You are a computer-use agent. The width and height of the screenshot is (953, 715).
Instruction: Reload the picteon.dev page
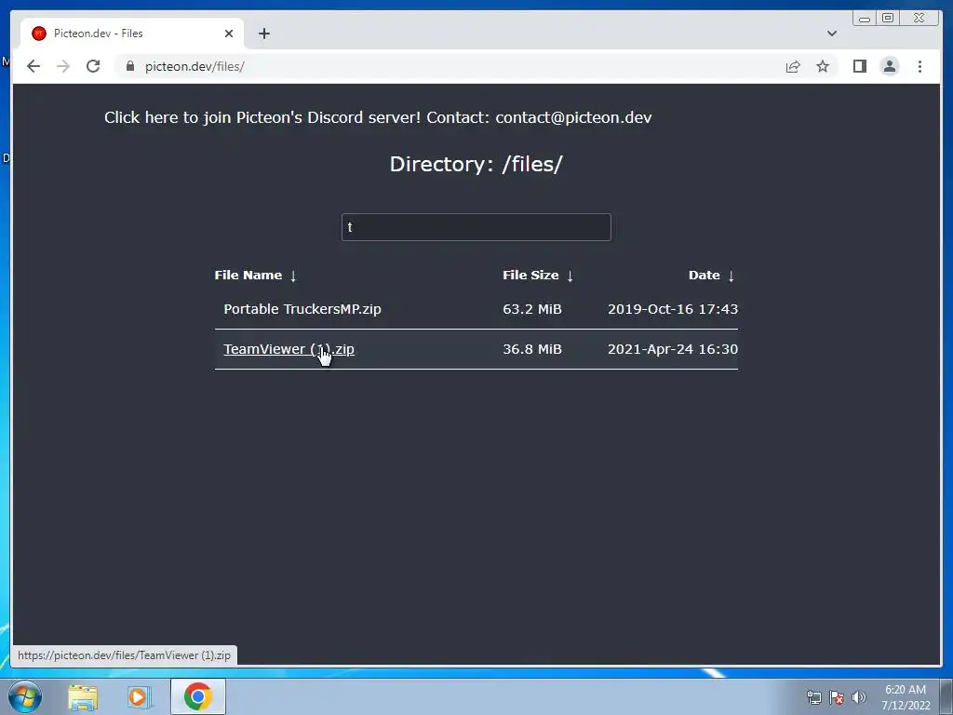coord(93,66)
